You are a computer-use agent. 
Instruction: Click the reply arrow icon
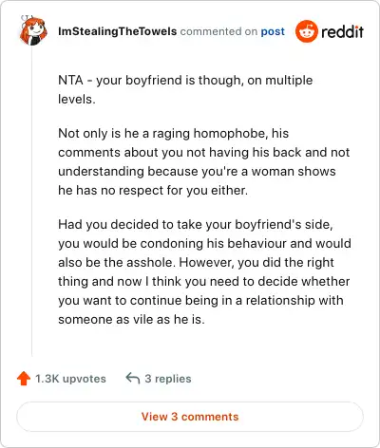click(133, 378)
